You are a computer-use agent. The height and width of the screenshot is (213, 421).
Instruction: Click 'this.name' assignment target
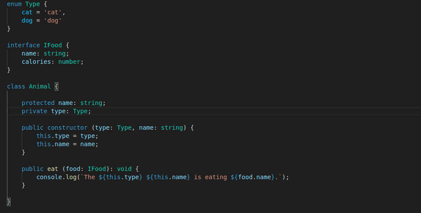tap(53, 144)
